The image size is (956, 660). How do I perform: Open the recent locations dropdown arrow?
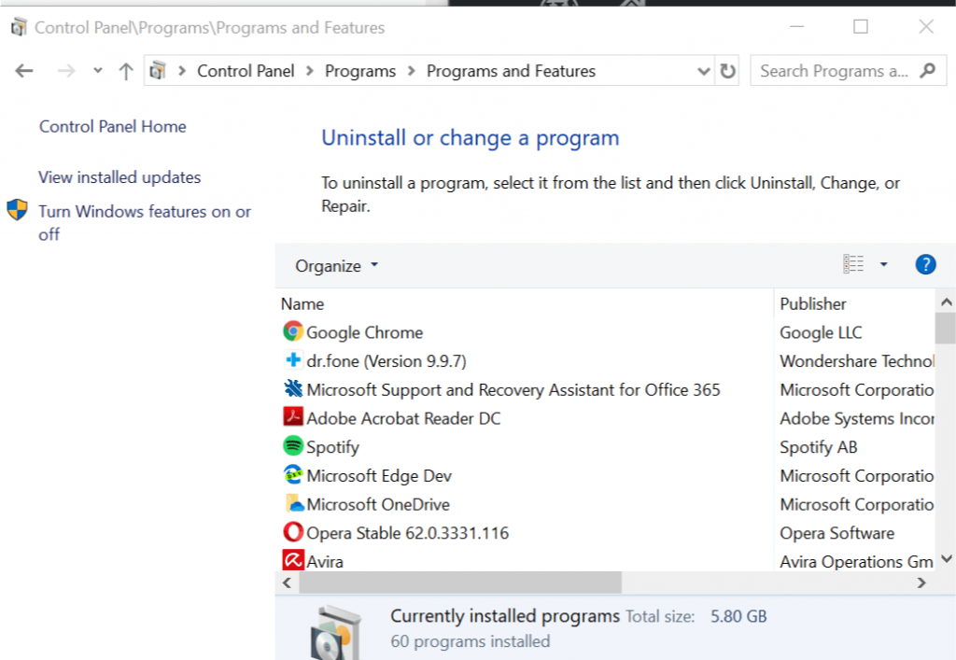coord(97,71)
